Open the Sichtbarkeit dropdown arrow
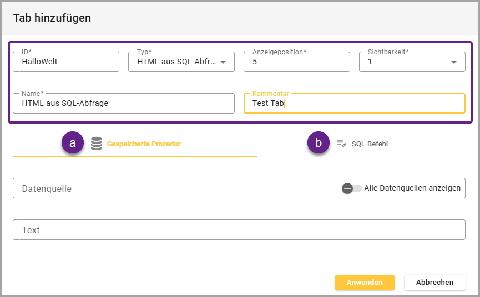This screenshot has width=480, height=297. point(454,62)
